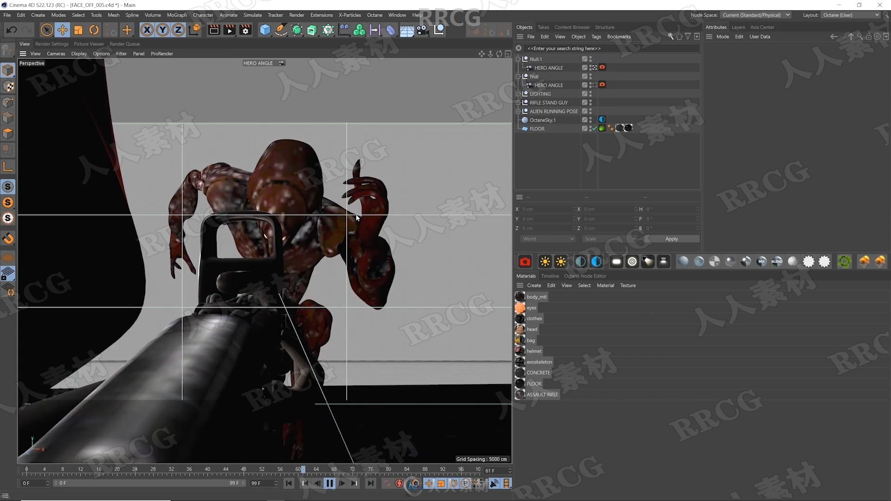Click the Apply button in Attributes panel

(x=672, y=238)
